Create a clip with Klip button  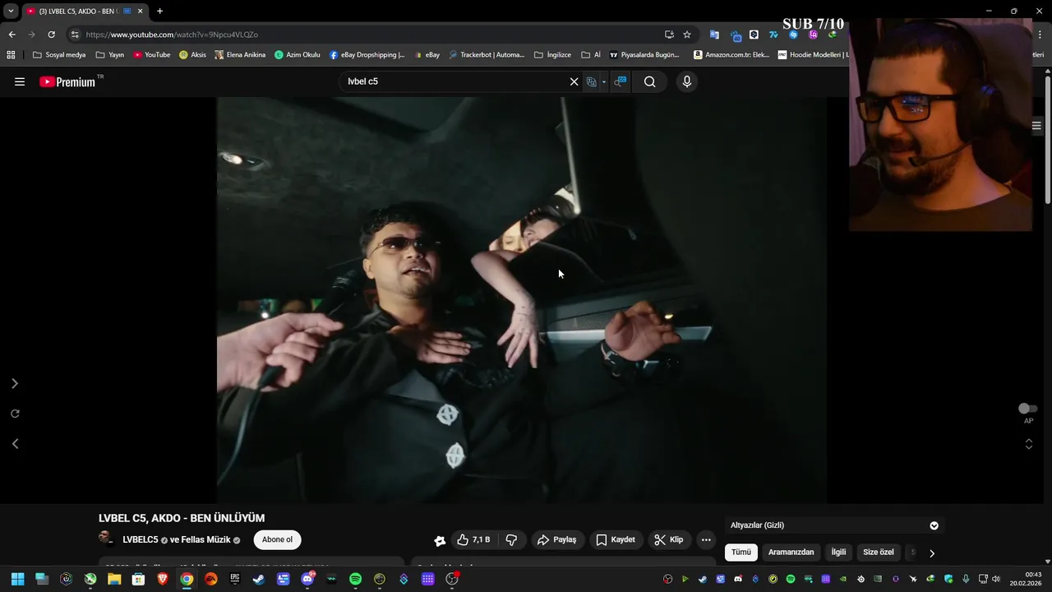pos(669,540)
